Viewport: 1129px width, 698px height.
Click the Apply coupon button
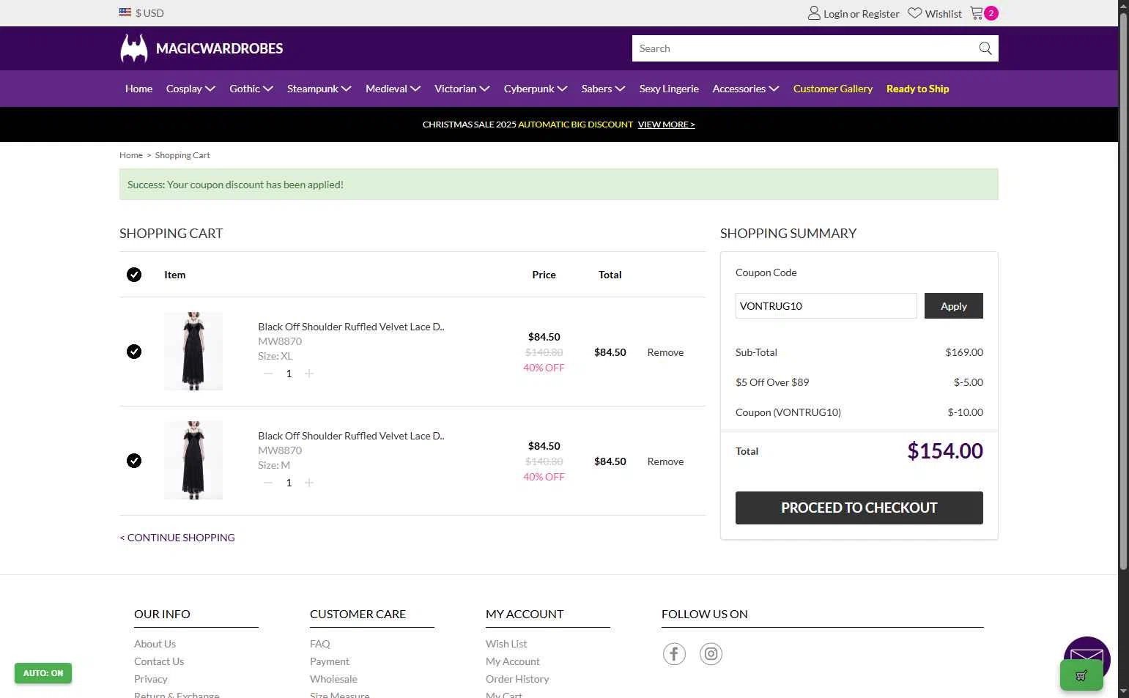click(x=954, y=306)
